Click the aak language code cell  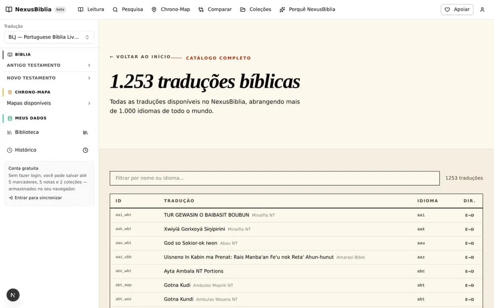click(x=421, y=229)
